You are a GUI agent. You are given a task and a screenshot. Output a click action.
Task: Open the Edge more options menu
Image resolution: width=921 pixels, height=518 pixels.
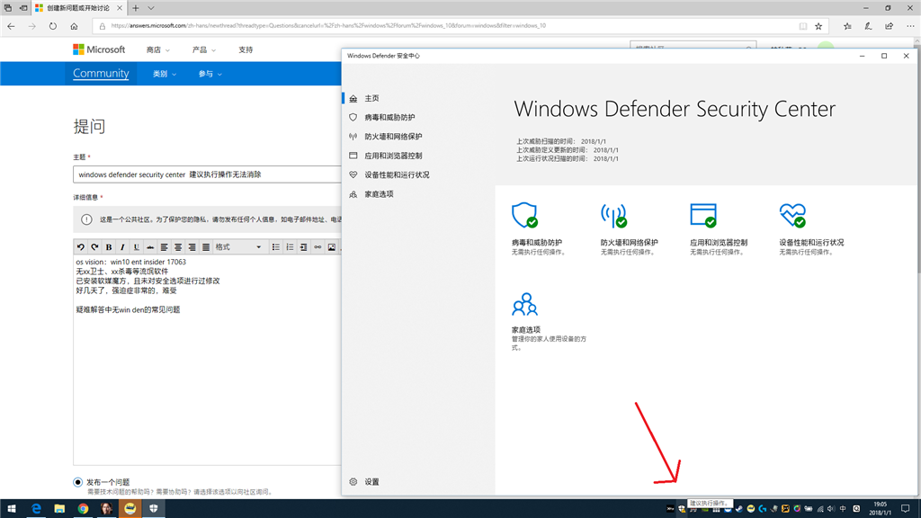tap(910, 26)
